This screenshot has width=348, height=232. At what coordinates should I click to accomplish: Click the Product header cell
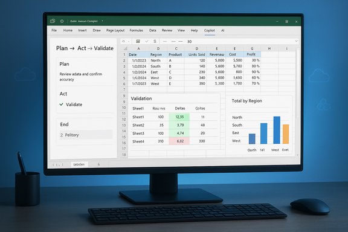[175, 54]
